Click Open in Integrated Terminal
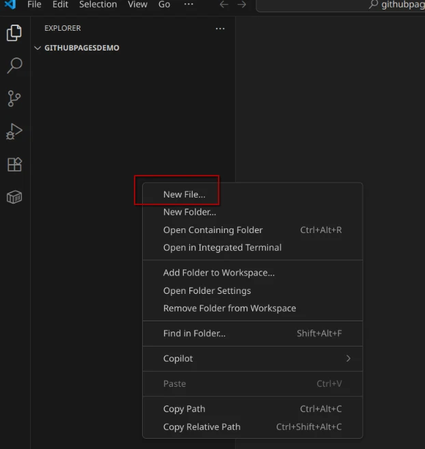This screenshot has height=449, width=425. (222, 247)
